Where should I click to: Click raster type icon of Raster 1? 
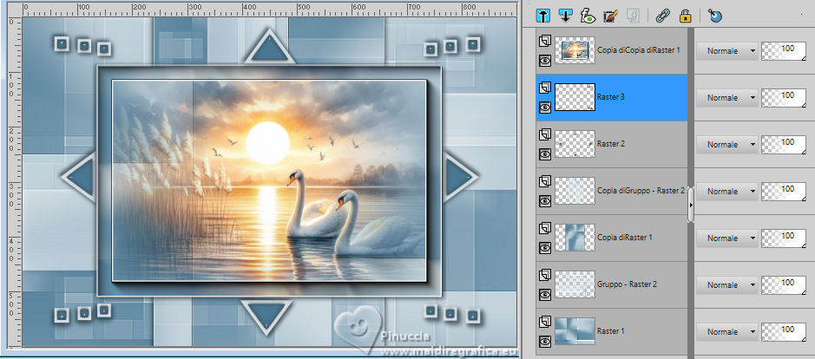pos(545,322)
